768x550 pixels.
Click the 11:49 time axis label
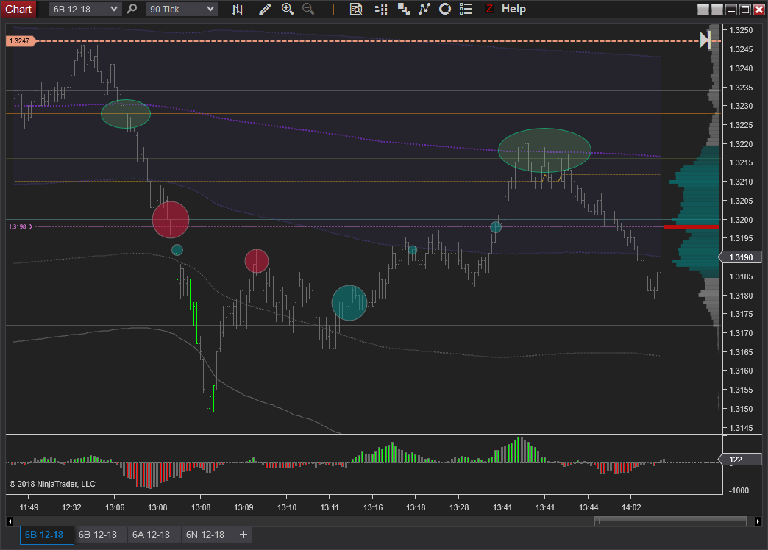coord(29,507)
